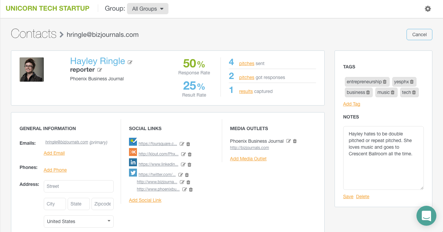Save the contact note
This screenshot has width=443, height=232.
click(348, 196)
